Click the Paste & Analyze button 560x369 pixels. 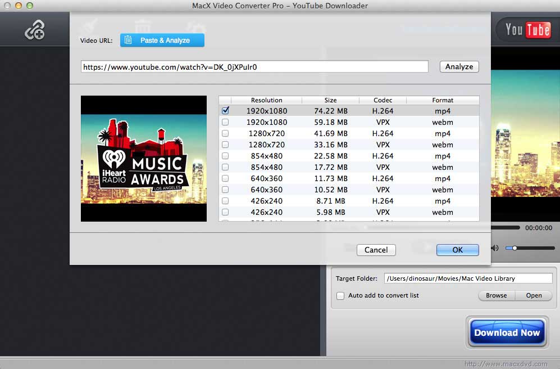(162, 40)
